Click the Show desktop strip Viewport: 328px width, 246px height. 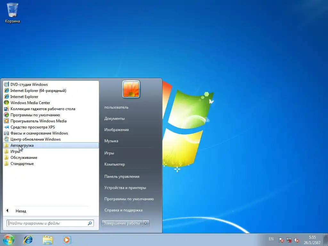click(326, 240)
